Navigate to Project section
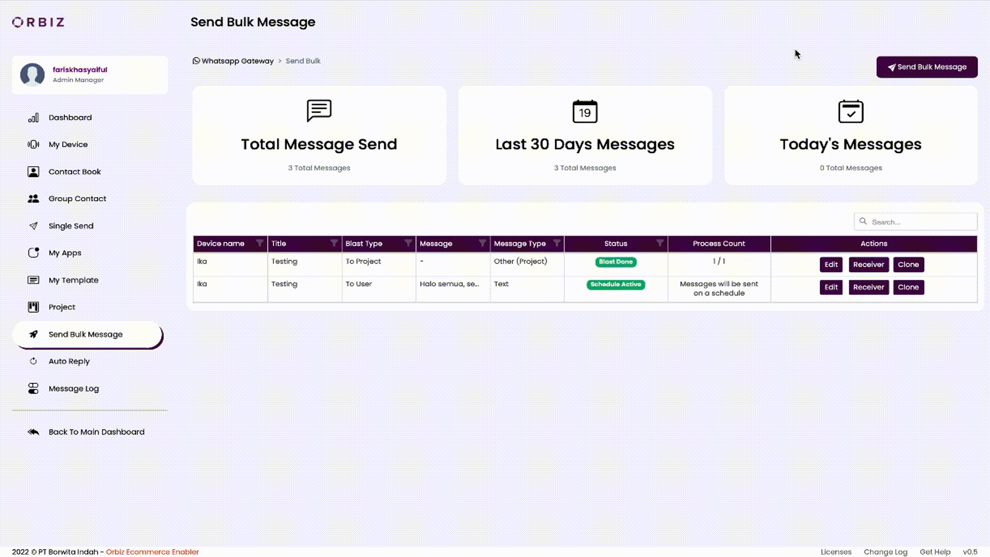This screenshot has width=990, height=557. coord(62,307)
